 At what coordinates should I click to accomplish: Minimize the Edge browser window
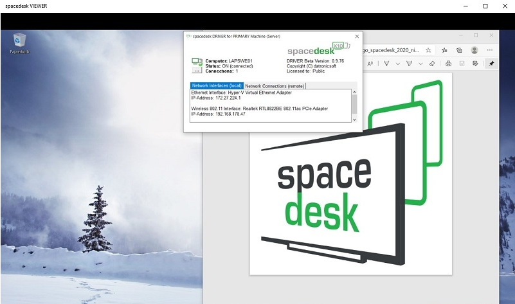(x=461, y=35)
